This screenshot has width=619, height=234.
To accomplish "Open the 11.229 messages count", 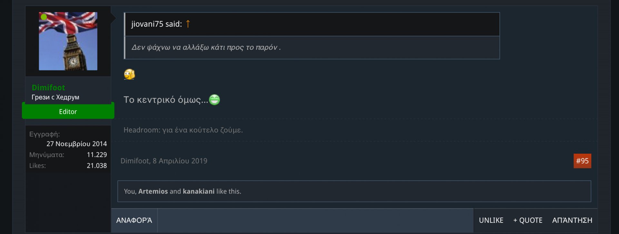I will pos(97,155).
